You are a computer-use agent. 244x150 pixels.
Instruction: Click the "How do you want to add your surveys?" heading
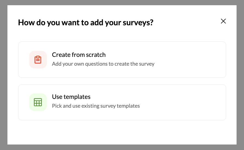pyautogui.click(x=86, y=23)
